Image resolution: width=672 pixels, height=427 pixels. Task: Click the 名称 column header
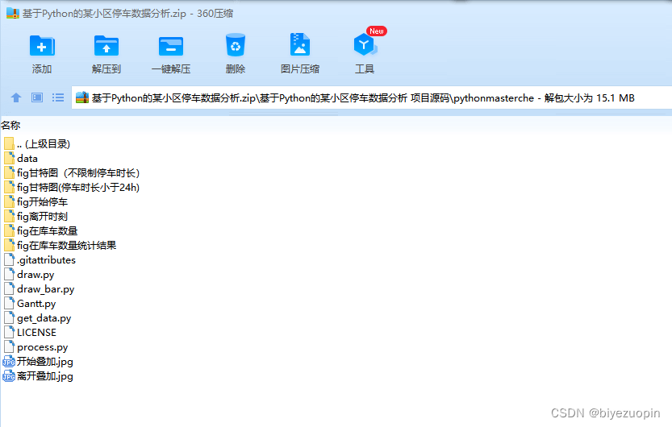pyautogui.click(x=10, y=126)
